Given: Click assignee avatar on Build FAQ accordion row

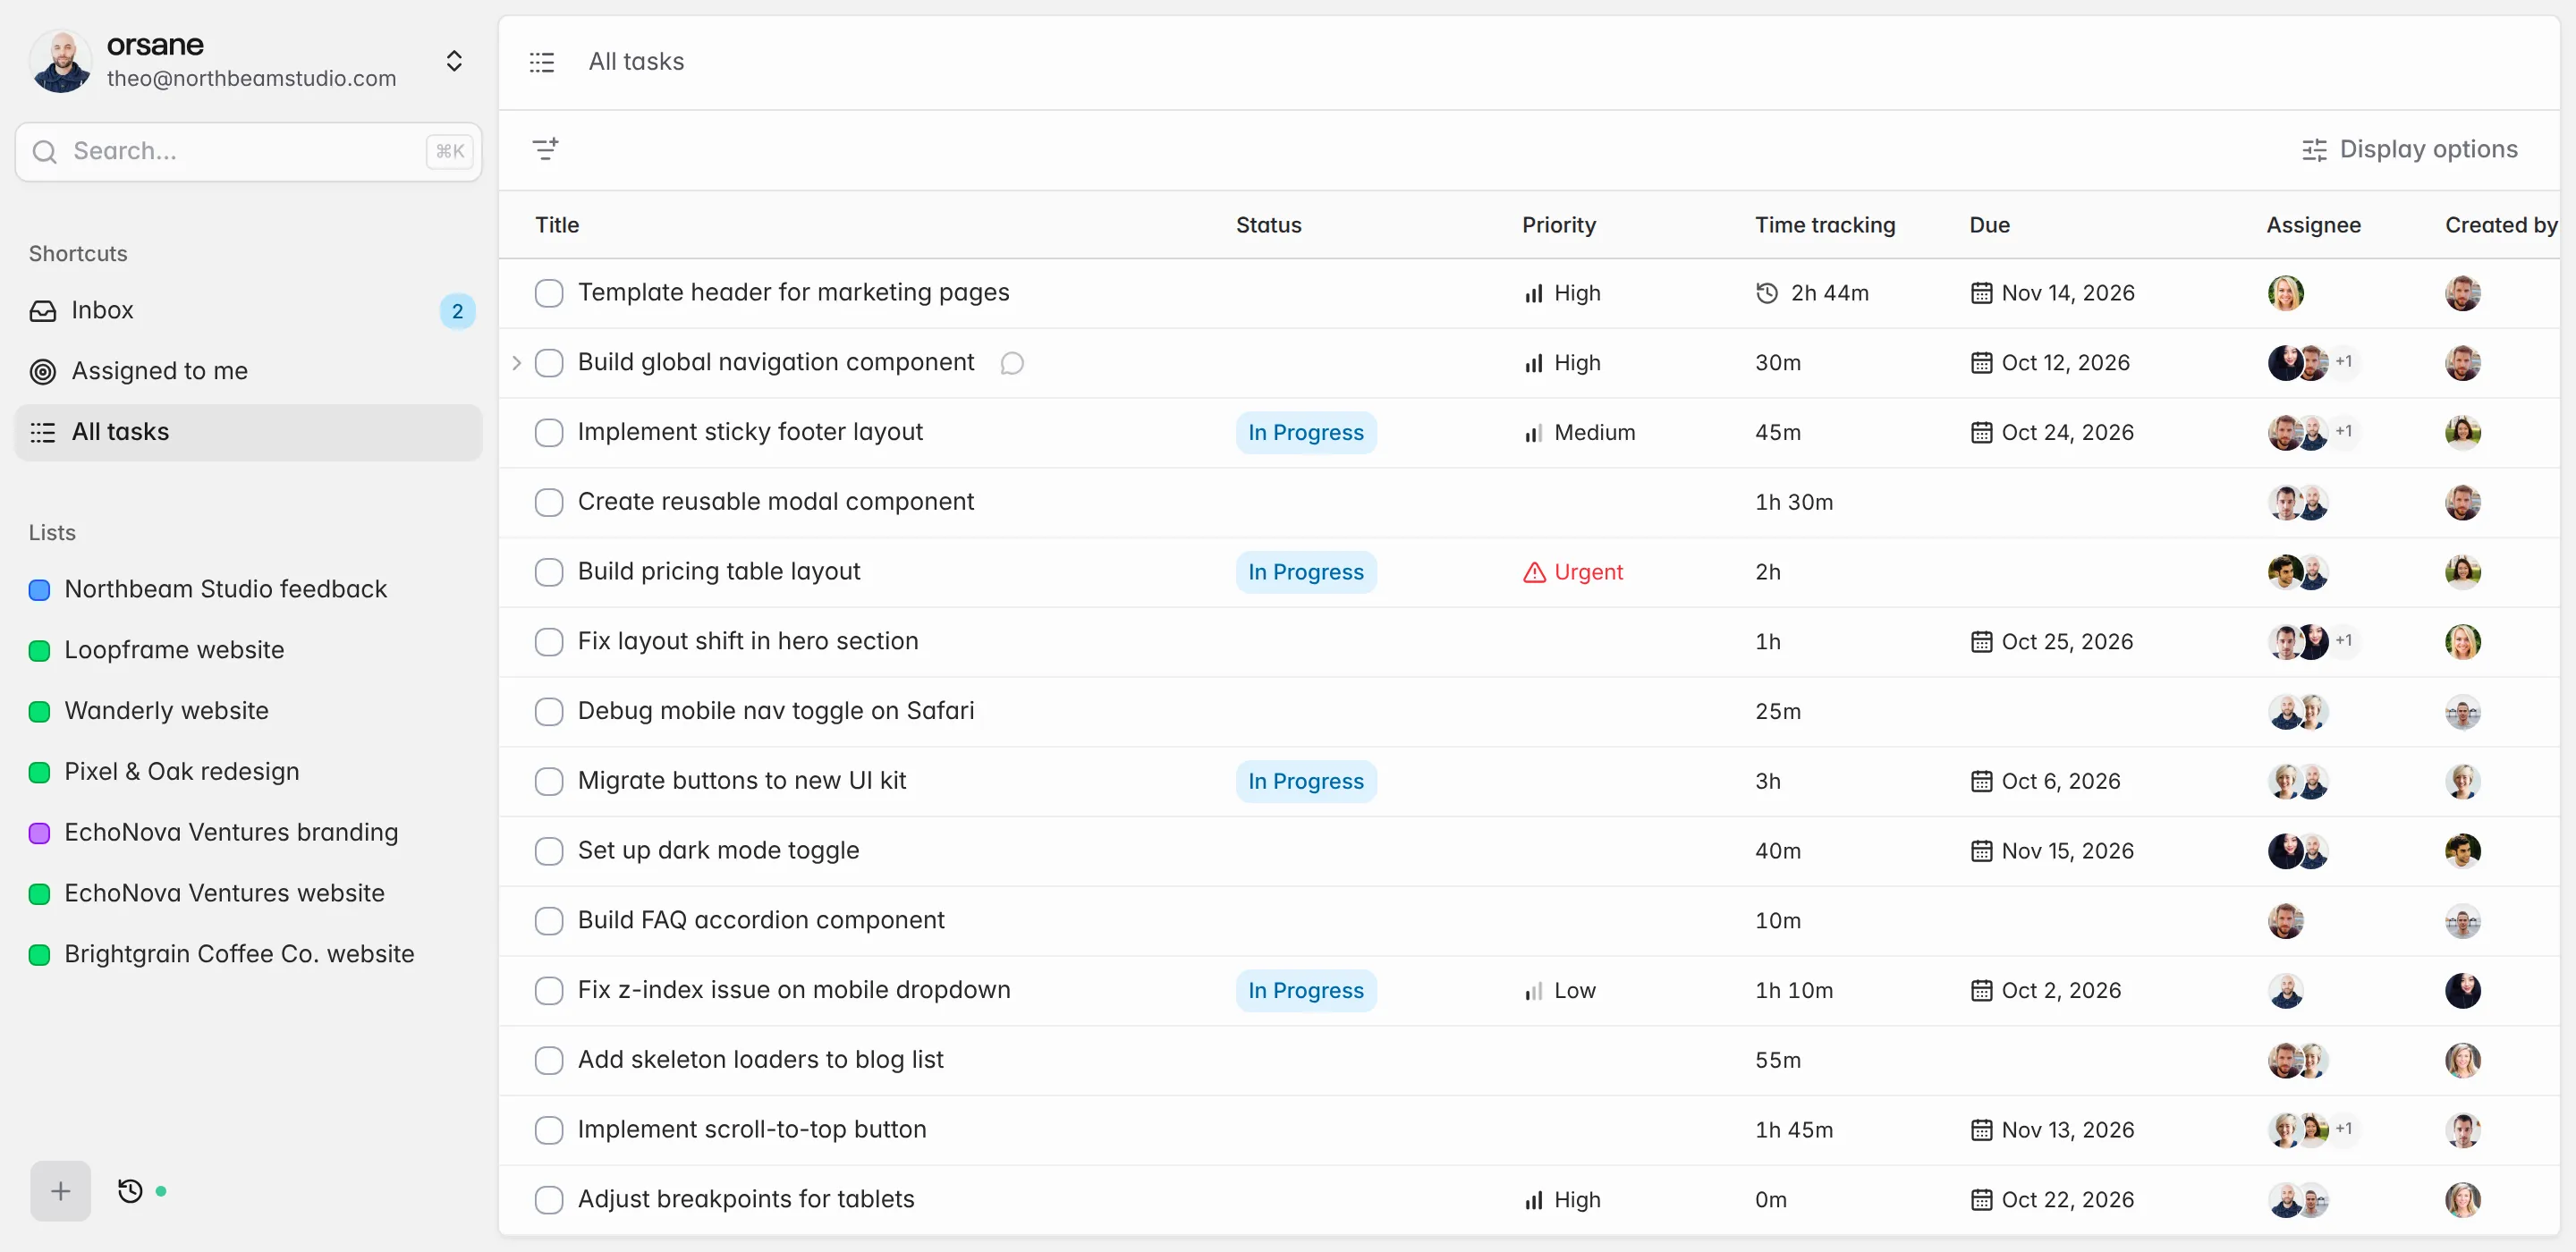Looking at the screenshot, I should [2285, 921].
